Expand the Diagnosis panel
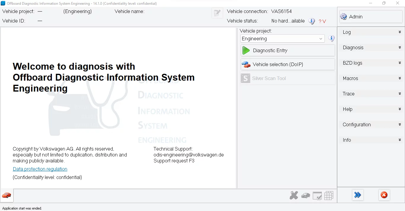Image resolution: width=405 pixels, height=211 pixels. pyautogui.click(x=371, y=47)
